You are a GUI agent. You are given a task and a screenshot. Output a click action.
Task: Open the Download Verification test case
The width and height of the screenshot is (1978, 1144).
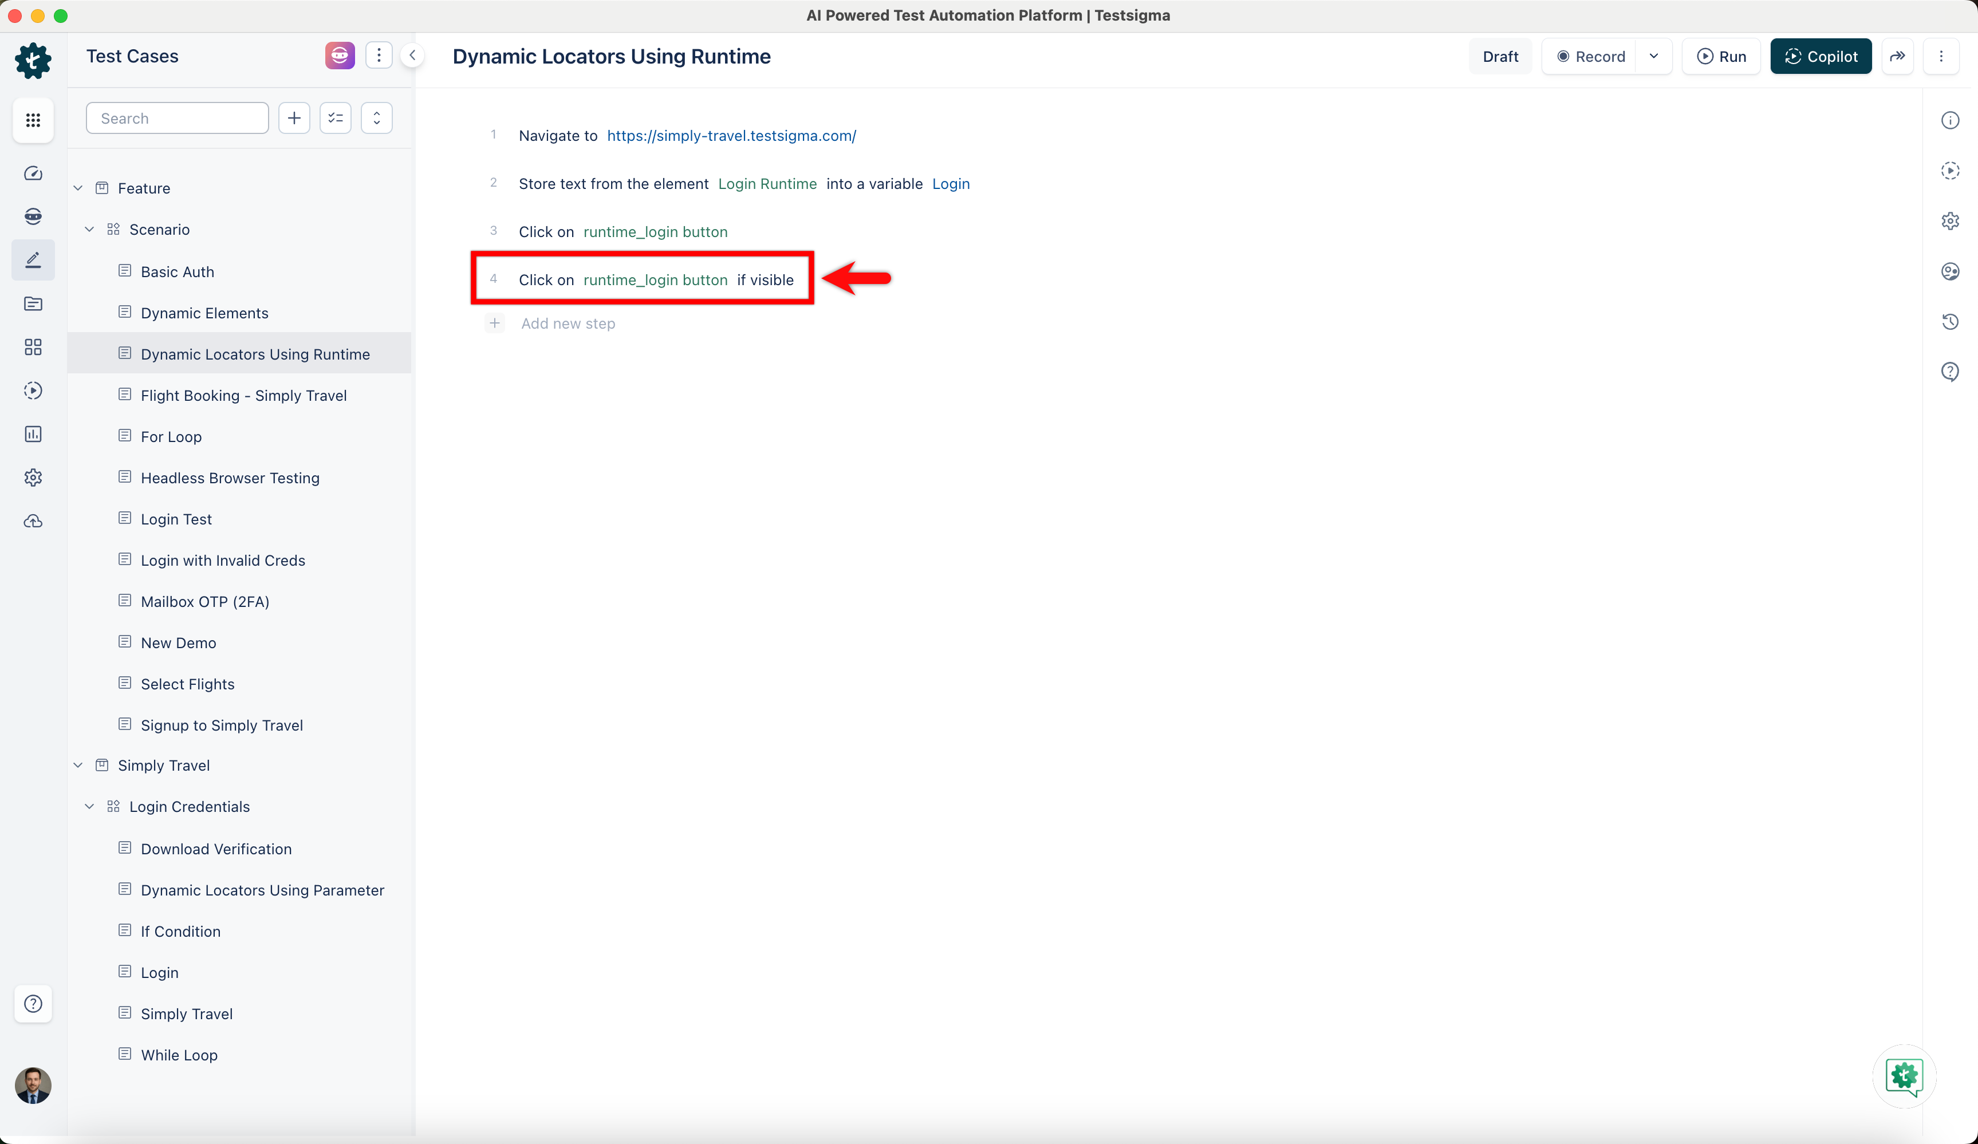[x=216, y=849]
